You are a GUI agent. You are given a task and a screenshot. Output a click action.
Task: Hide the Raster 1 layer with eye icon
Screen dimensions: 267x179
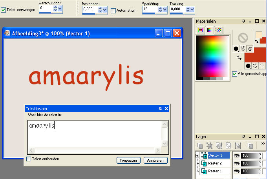[236, 171]
